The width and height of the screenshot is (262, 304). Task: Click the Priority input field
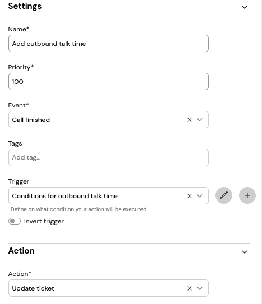coord(109,81)
